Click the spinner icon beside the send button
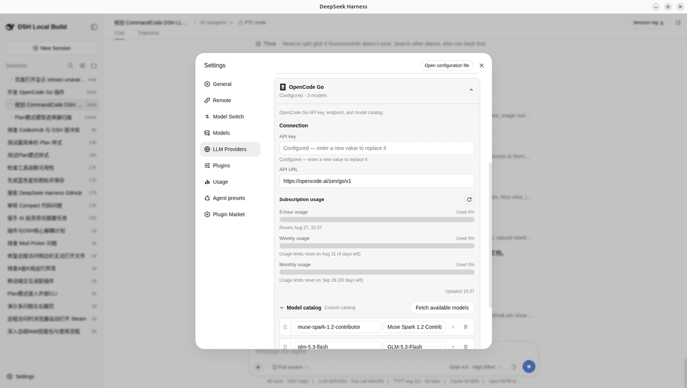The image size is (687, 388). tap(513, 367)
